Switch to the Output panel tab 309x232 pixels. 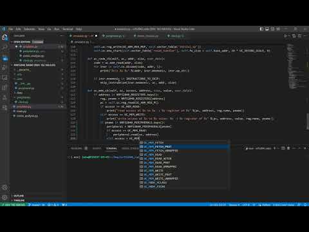tap(97, 148)
